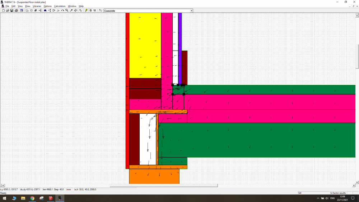This screenshot has width=359, height=202.
Task: Select the fill void tool
Action: [x=36, y=10]
